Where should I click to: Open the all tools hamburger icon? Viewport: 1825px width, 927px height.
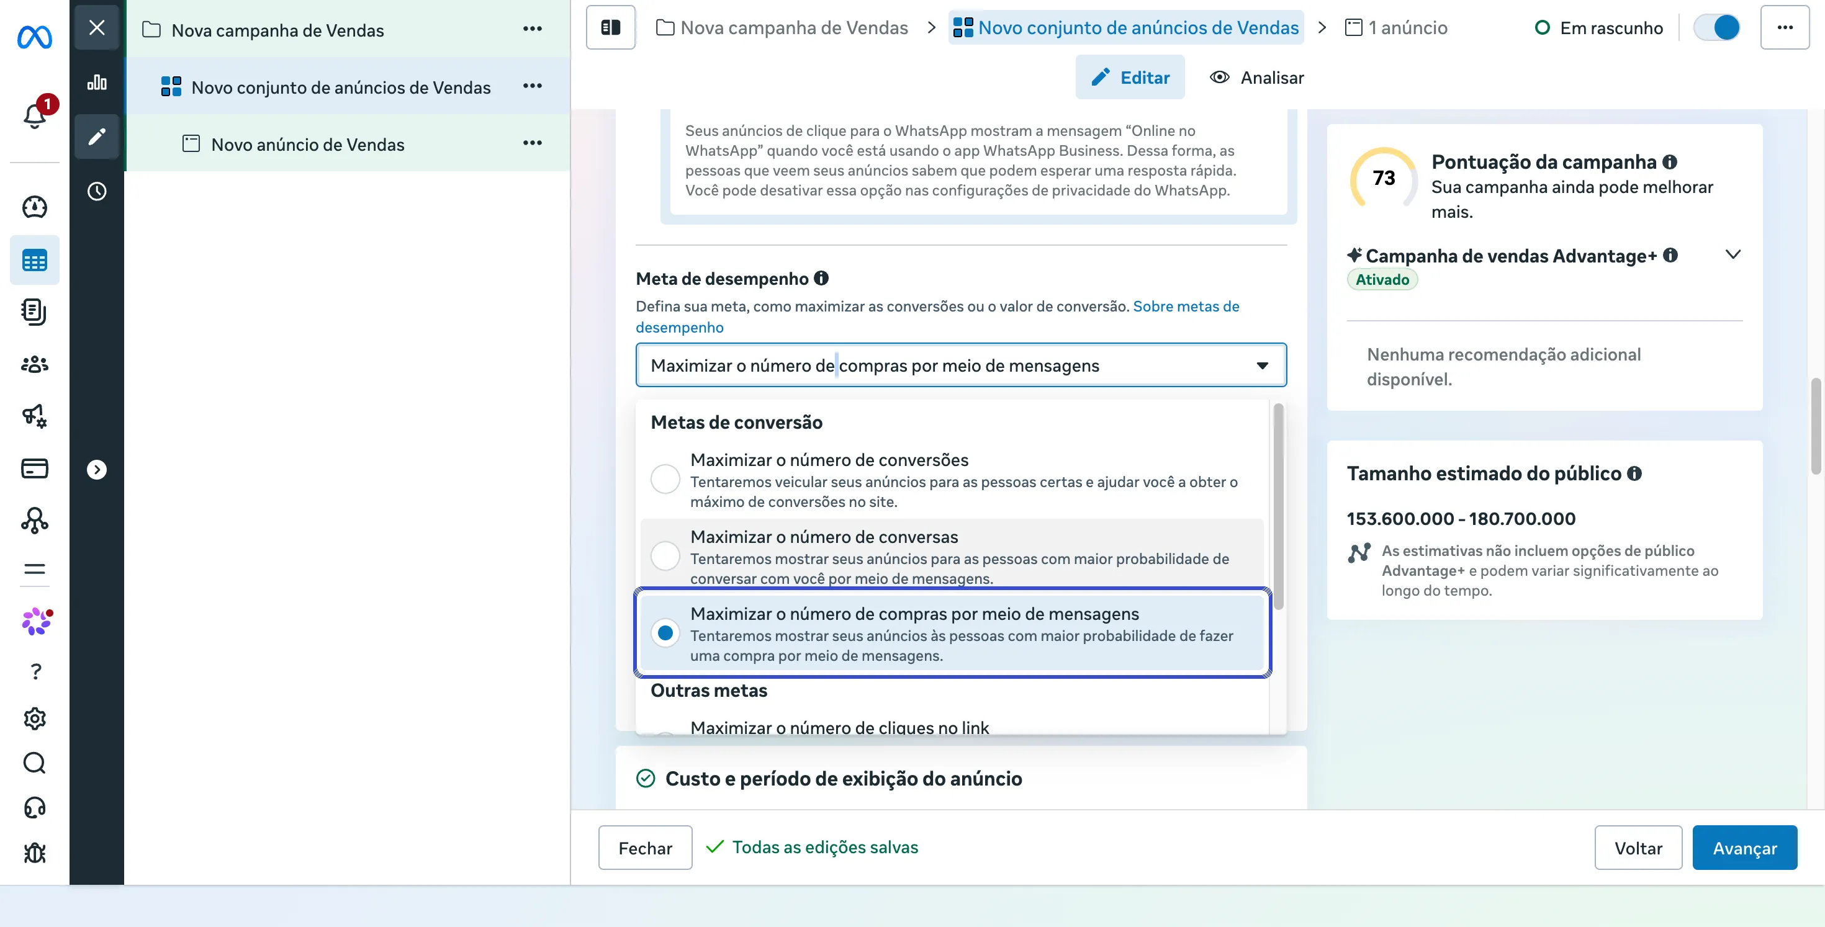click(x=35, y=570)
